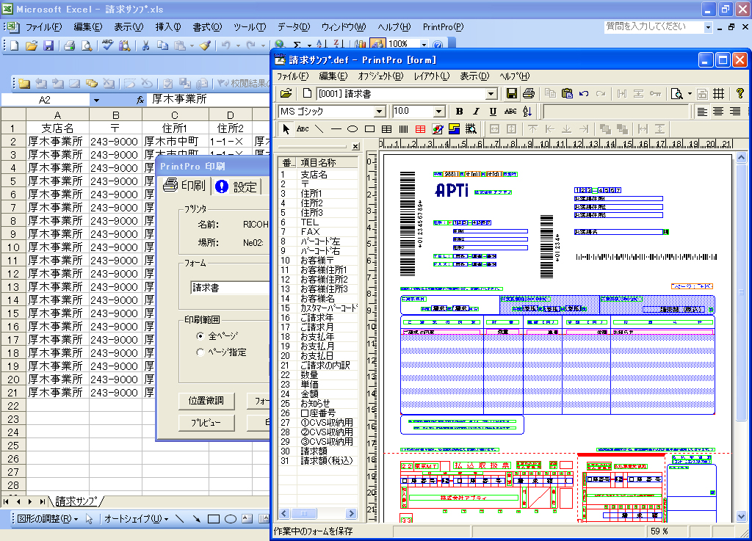Close the item list panel with its X
This screenshot has width=752, height=541.
click(355, 146)
